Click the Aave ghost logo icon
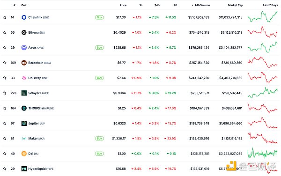The width and height of the screenshot is (281, 176). tap(24, 48)
